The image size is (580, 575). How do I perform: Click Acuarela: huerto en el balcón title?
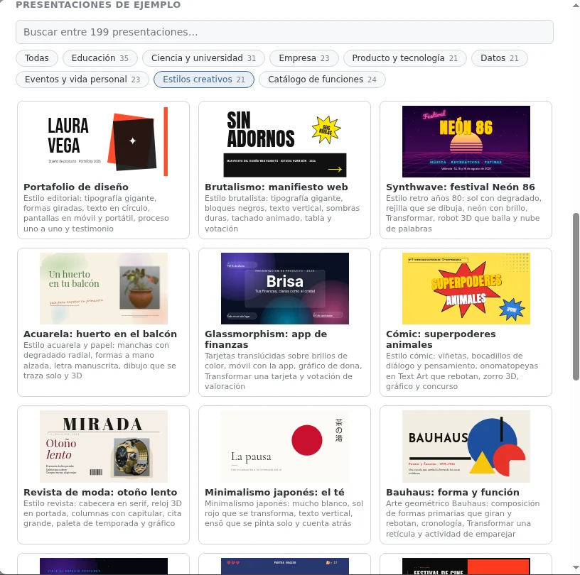(x=100, y=334)
